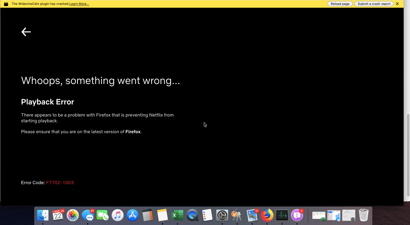Open minimized Messages window thumbnail in dock
Screen dimensions: 410x225
334,216
